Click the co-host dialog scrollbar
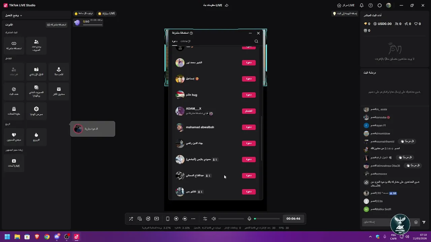This screenshot has width=431, height=242. (x=262, y=138)
